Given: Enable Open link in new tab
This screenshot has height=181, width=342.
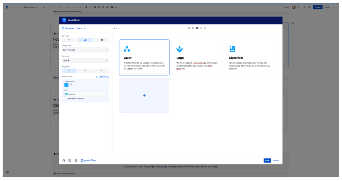Looking at the screenshot, I should click(x=65, y=99).
